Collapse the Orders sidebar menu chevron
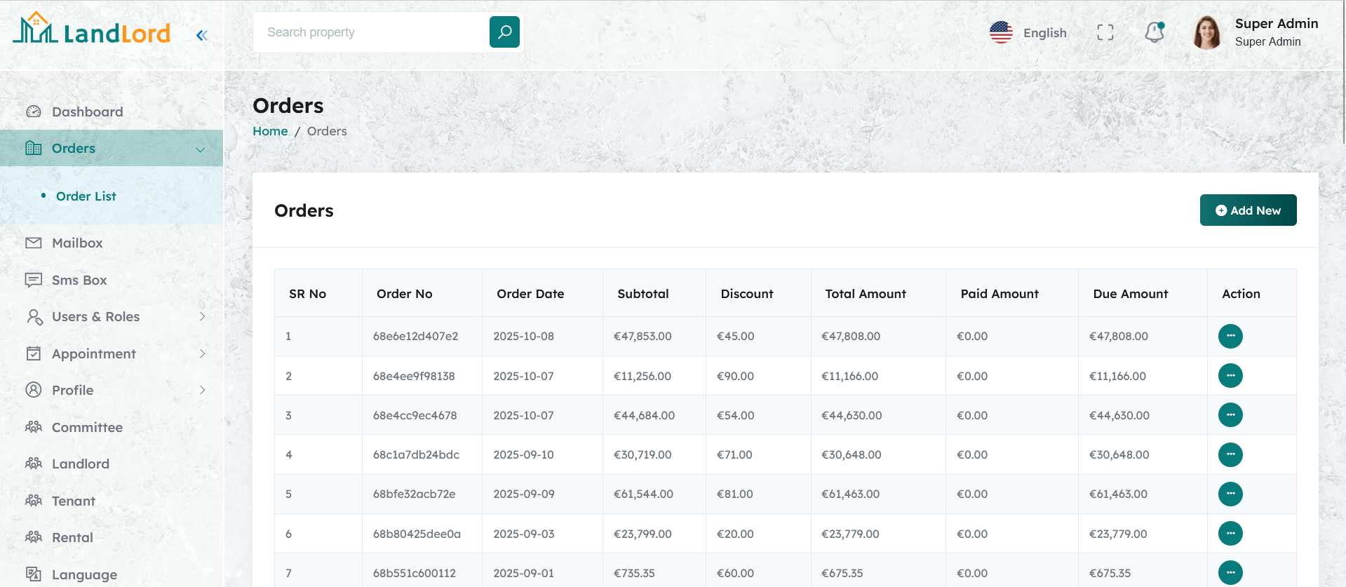1346x587 pixels. tap(201, 149)
